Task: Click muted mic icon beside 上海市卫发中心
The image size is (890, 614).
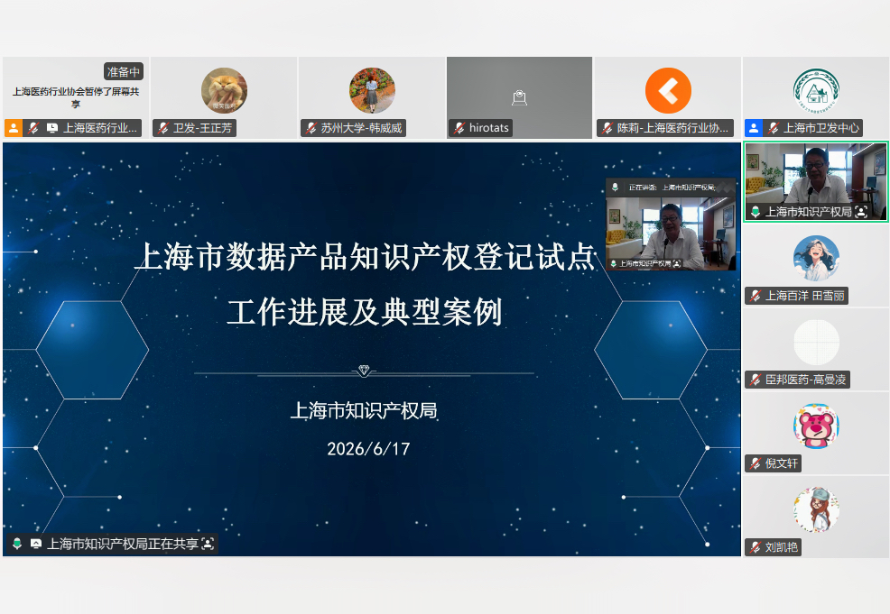Action: pos(774,128)
